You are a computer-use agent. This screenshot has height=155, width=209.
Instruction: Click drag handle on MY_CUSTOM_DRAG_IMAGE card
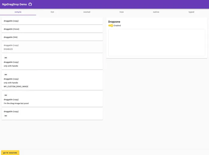tap(5, 74)
